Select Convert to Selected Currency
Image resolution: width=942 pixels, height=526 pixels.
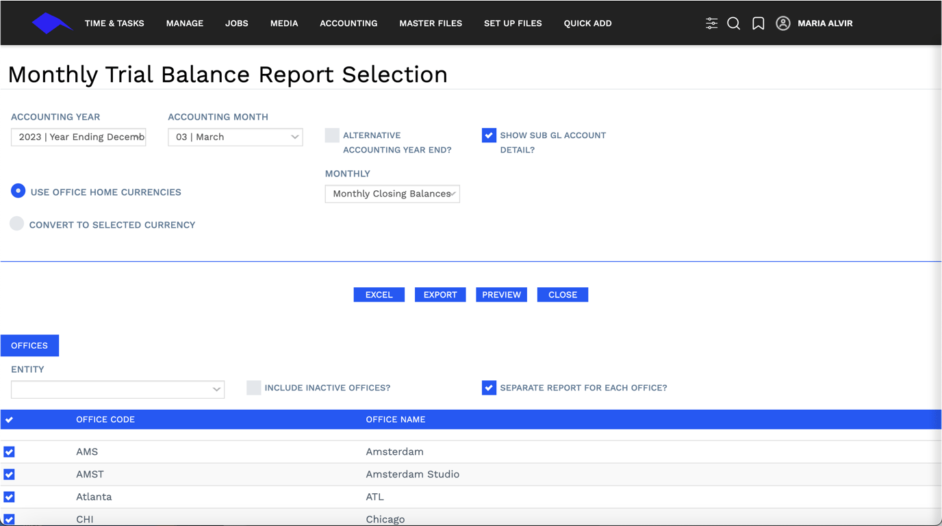16,224
